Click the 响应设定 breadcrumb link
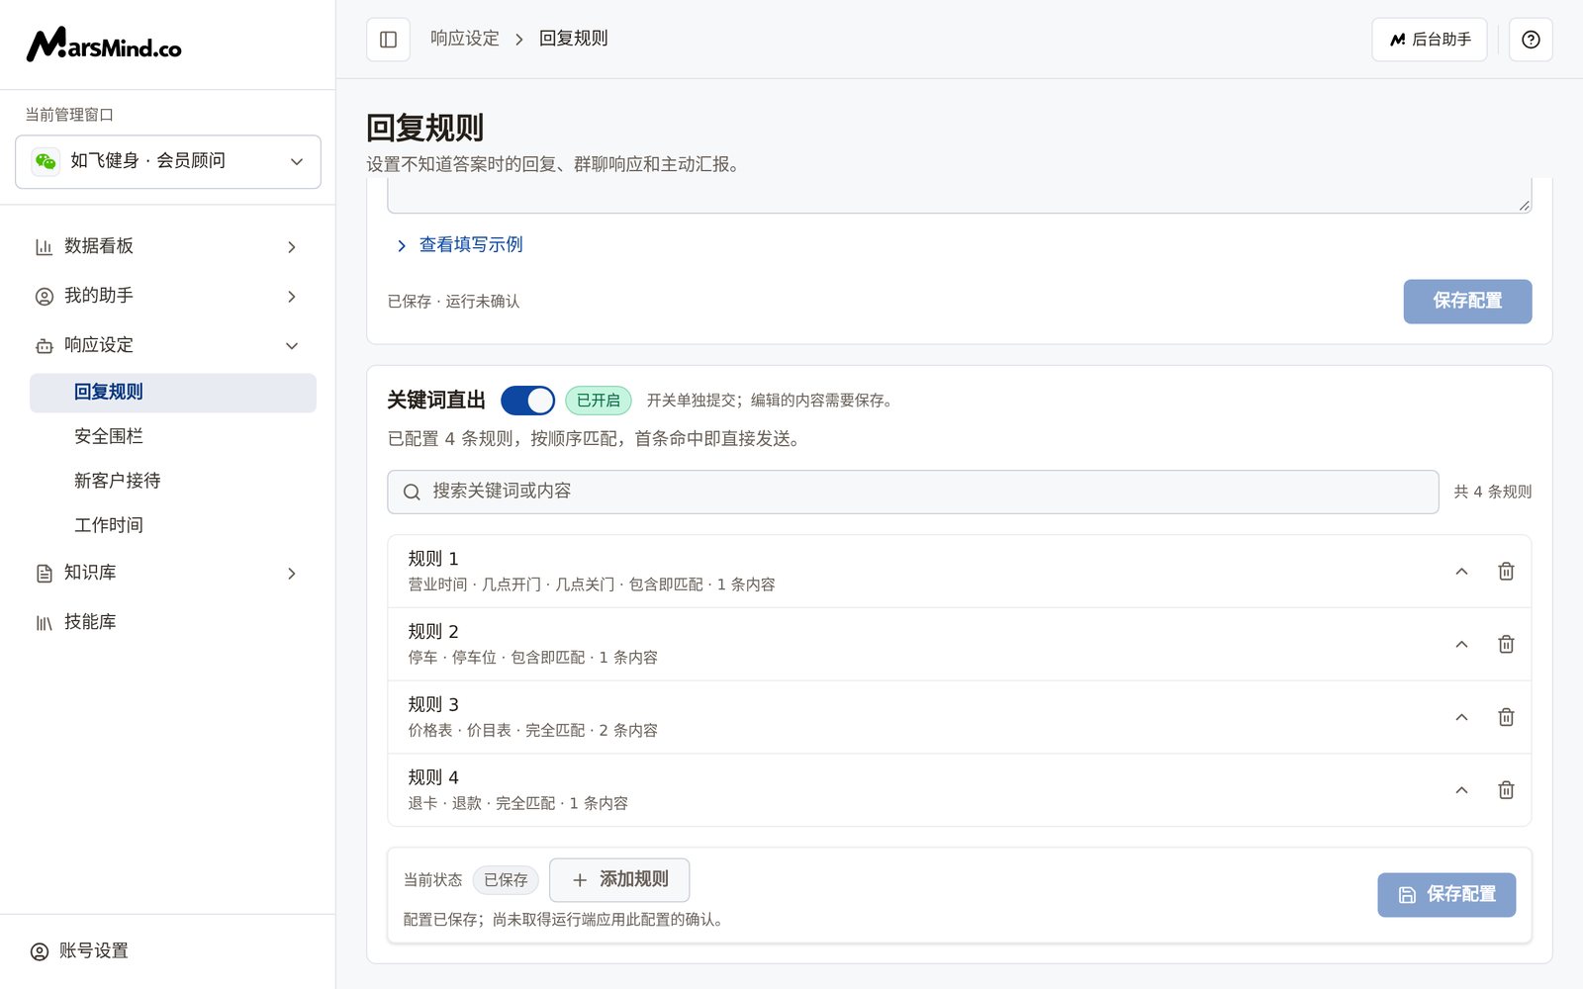The image size is (1583, 989). coord(465,39)
